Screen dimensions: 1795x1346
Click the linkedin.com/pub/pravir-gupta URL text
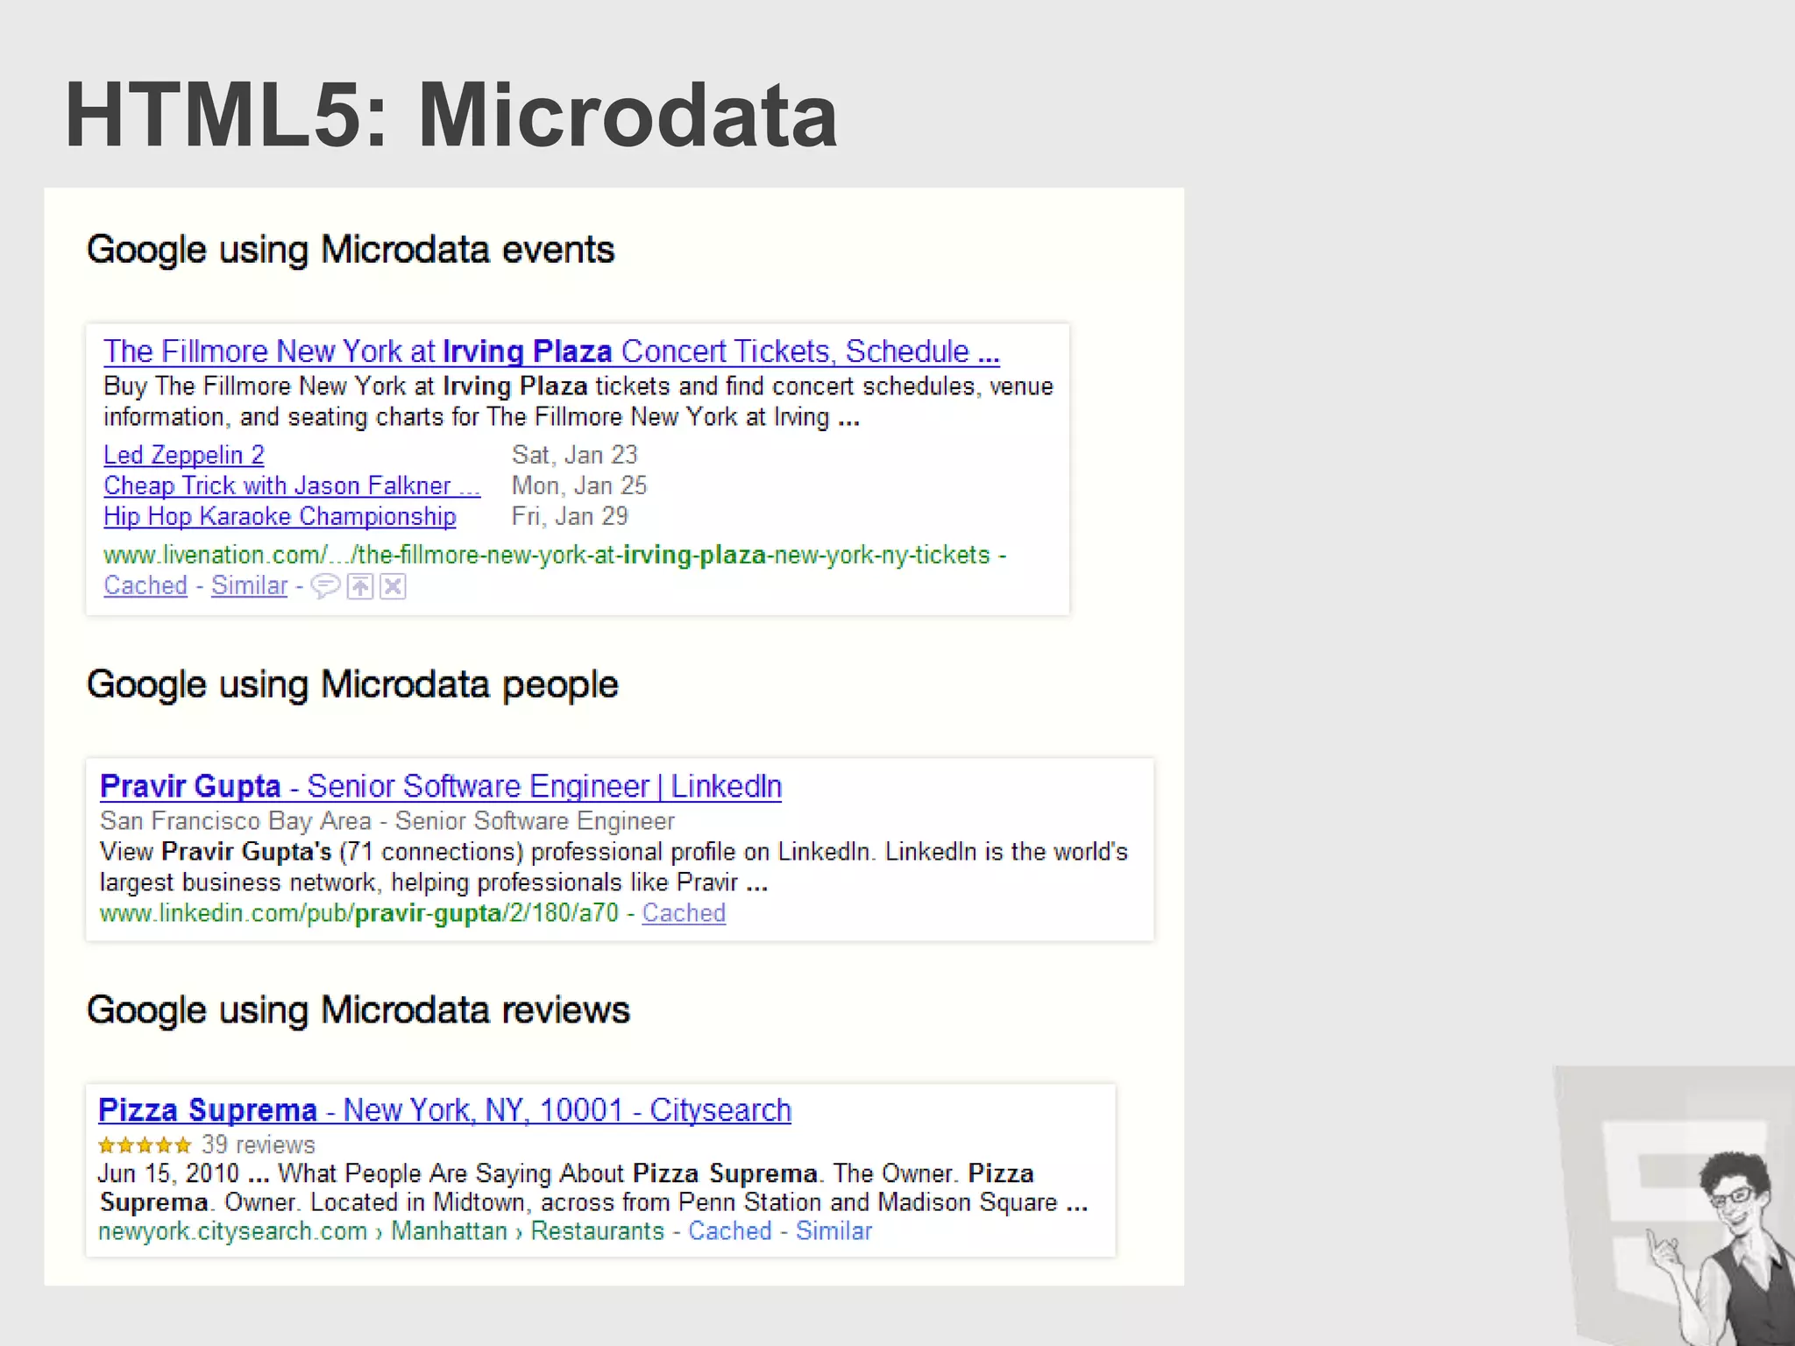point(359,913)
